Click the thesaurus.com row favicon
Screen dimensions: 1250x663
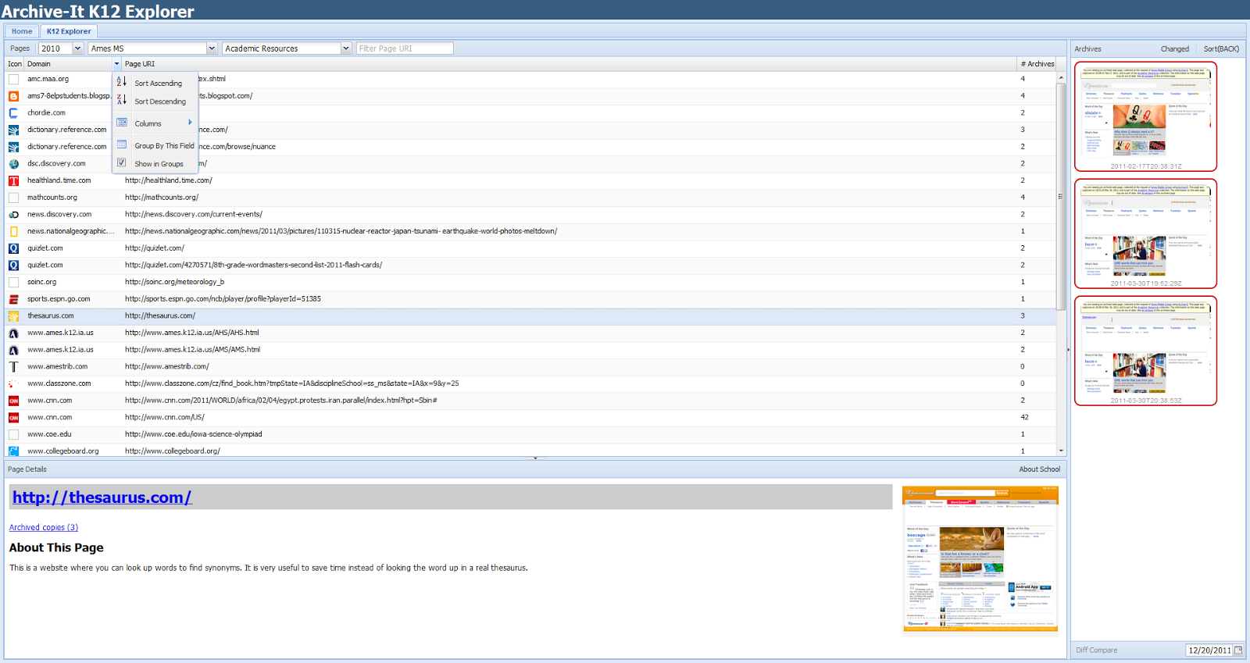pos(13,316)
